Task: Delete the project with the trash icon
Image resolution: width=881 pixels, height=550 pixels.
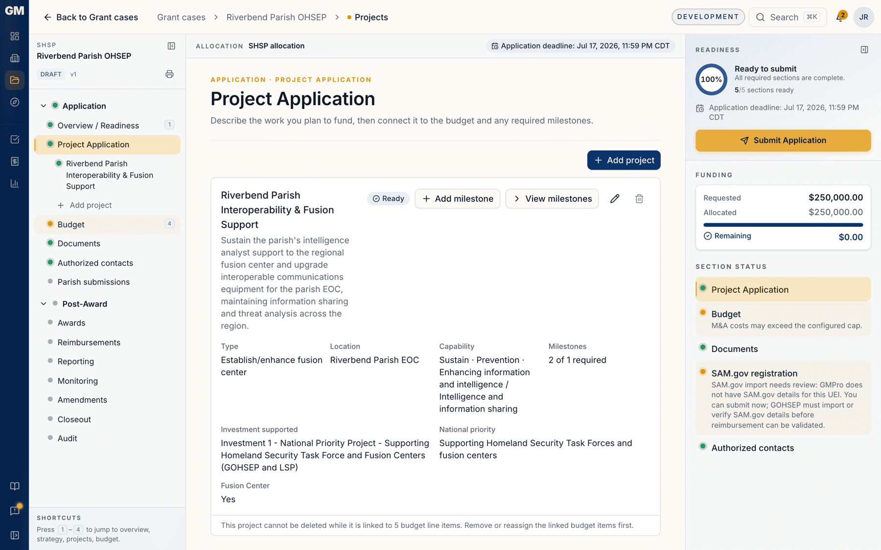Action: (639, 198)
